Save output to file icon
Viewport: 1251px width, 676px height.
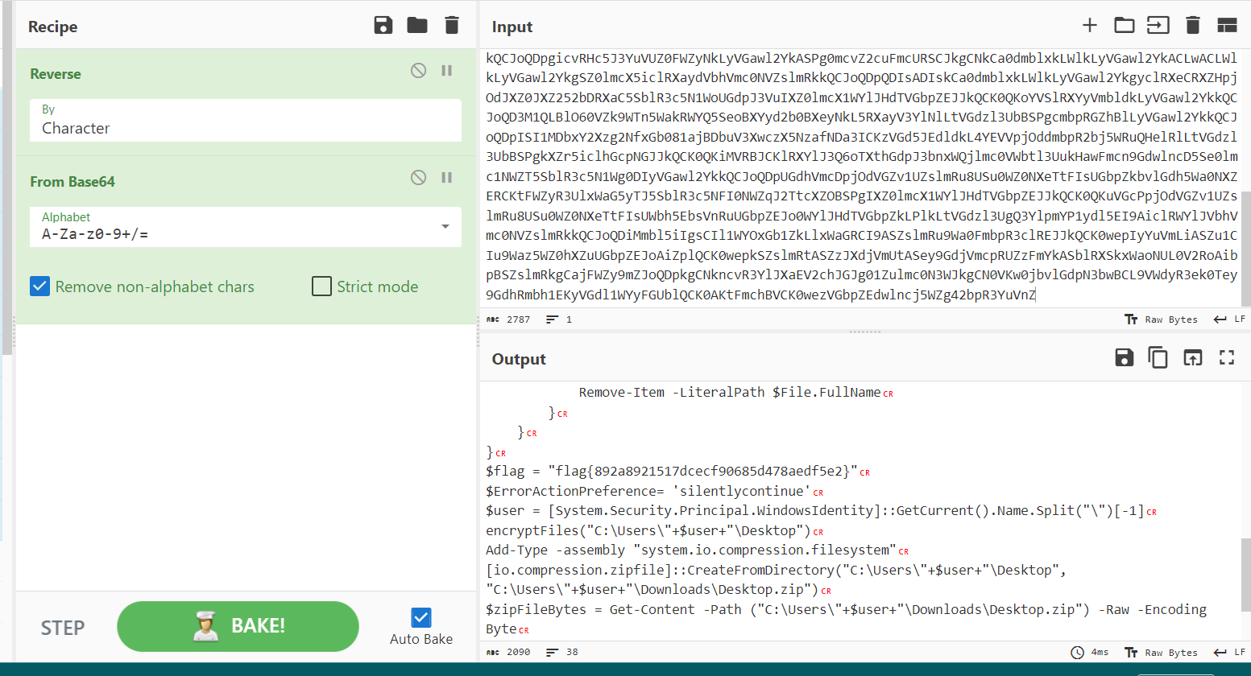click(1125, 358)
